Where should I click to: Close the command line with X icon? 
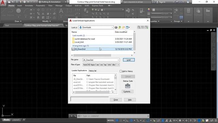(x=72, y=116)
